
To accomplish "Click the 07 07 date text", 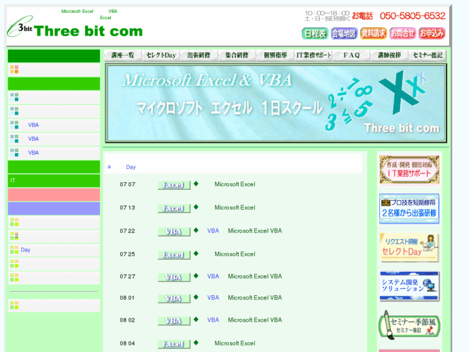I will pyautogui.click(x=128, y=185).
